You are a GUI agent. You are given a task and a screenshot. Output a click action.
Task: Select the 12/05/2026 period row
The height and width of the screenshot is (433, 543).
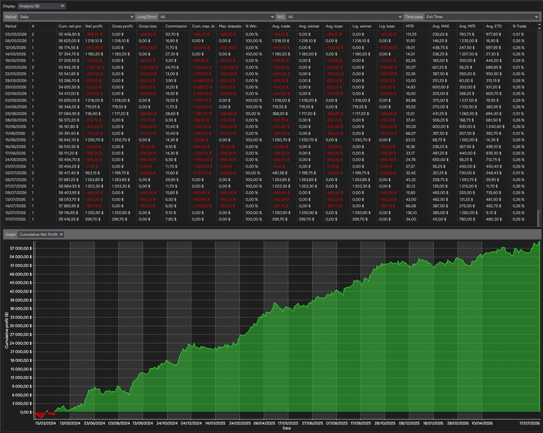pos(270,48)
